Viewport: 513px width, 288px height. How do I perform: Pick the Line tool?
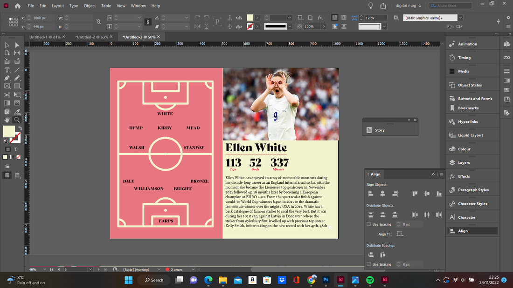[x=17, y=70]
